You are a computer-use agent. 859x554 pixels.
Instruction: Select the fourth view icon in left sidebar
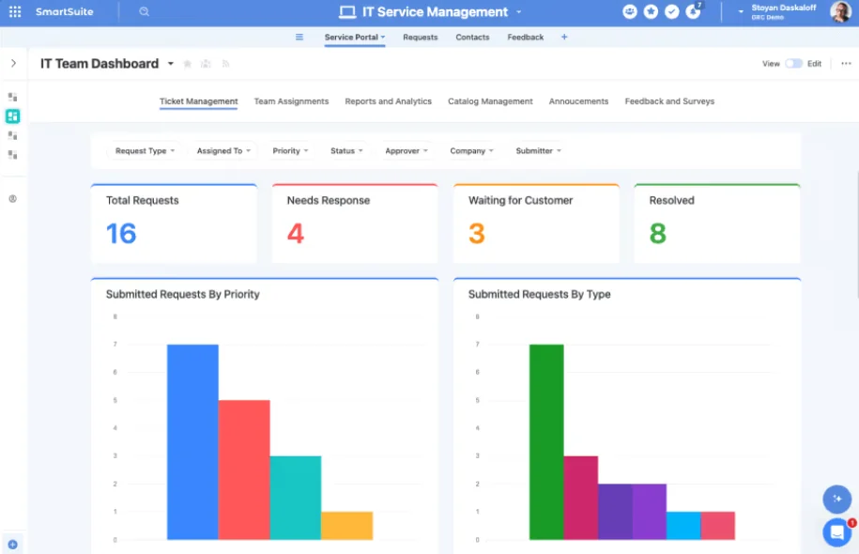click(12, 155)
